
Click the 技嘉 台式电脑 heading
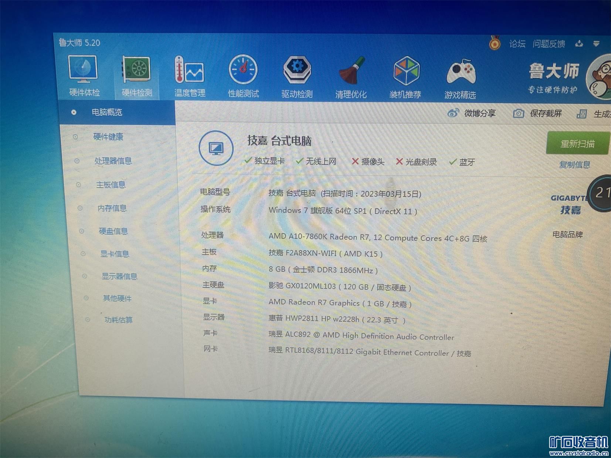(279, 141)
